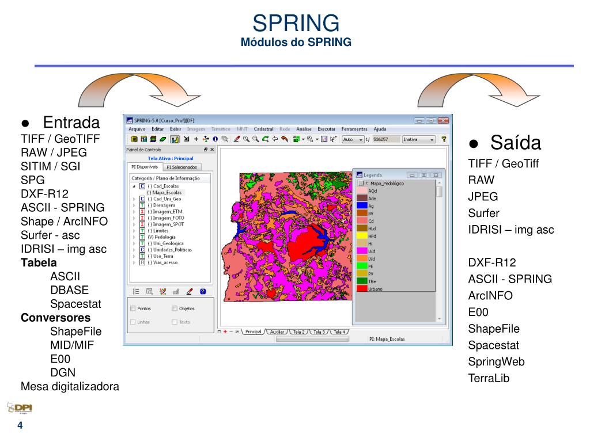Click the arrow-to-corner draw icon
The width and height of the screenshot is (590, 442).
186,139
